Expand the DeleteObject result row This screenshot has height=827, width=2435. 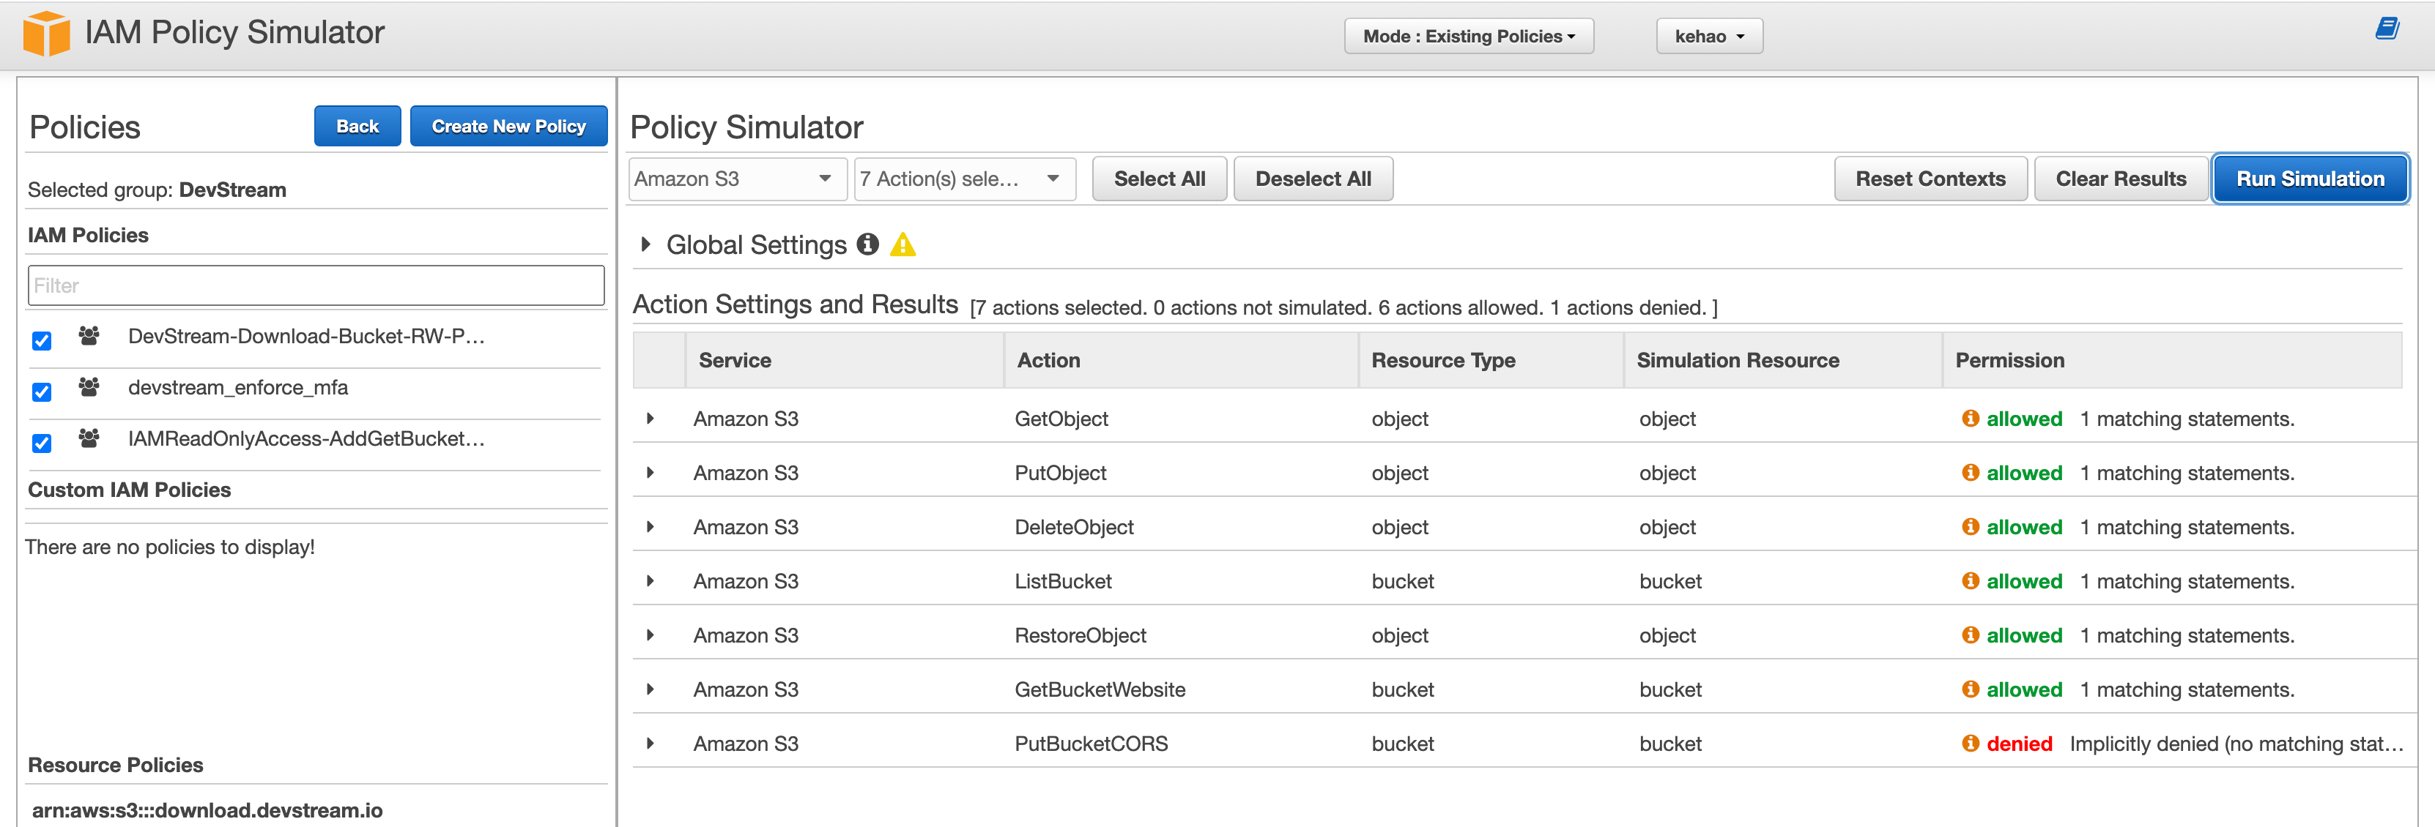pyautogui.click(x=651, y=527)
